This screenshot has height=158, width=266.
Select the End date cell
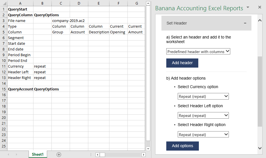pos(20,49)
